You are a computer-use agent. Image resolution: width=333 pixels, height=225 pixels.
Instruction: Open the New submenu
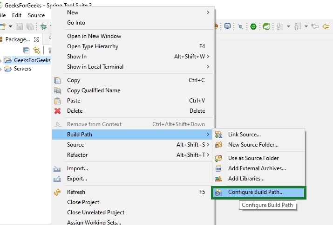tap(133, 13)
